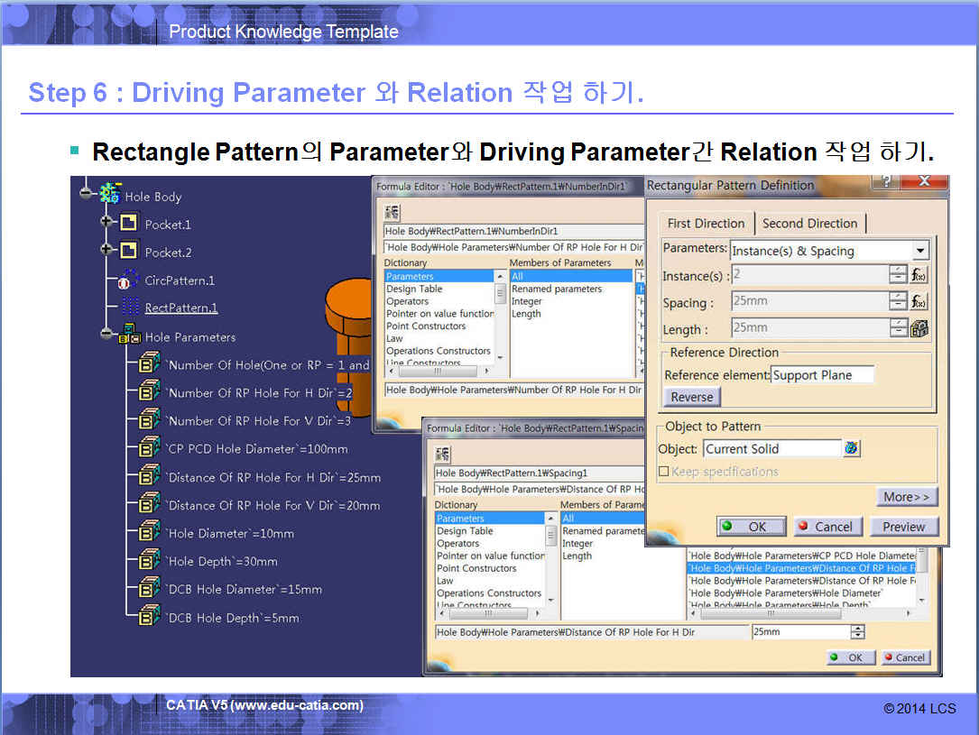
Task: Click the Reverse button
Action: click(x=692, y=397)
